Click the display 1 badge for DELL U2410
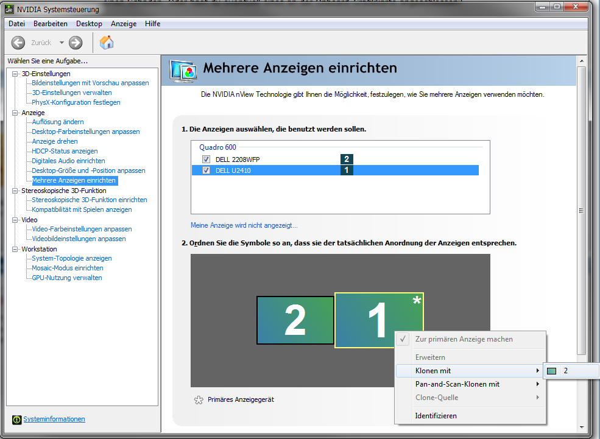Screen dimensions: 600x439 pos(347,170)
